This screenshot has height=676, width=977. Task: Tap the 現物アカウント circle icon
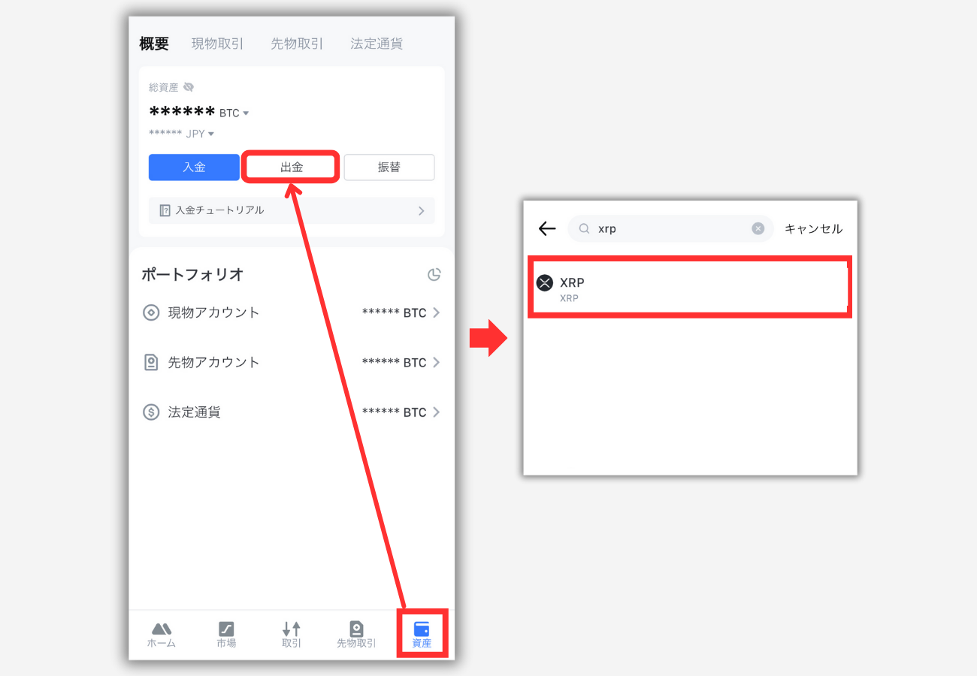(x=152, y=312)
